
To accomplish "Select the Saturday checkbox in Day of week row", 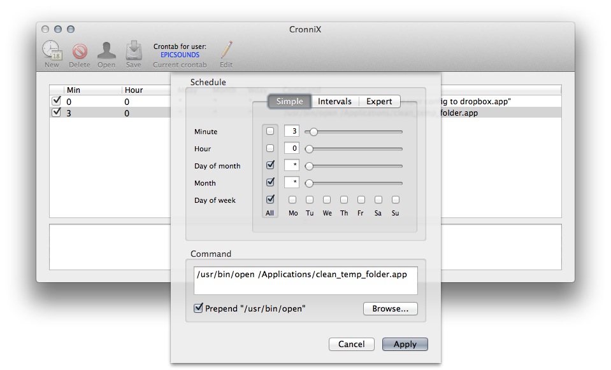I will 378,199.
